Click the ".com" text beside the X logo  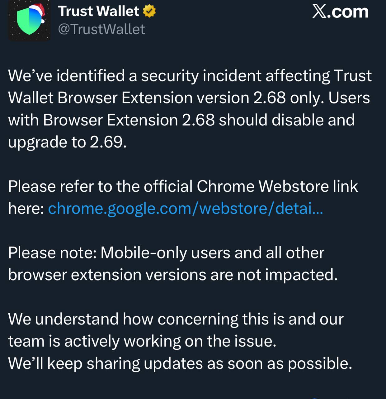click(x=349, y=12)
